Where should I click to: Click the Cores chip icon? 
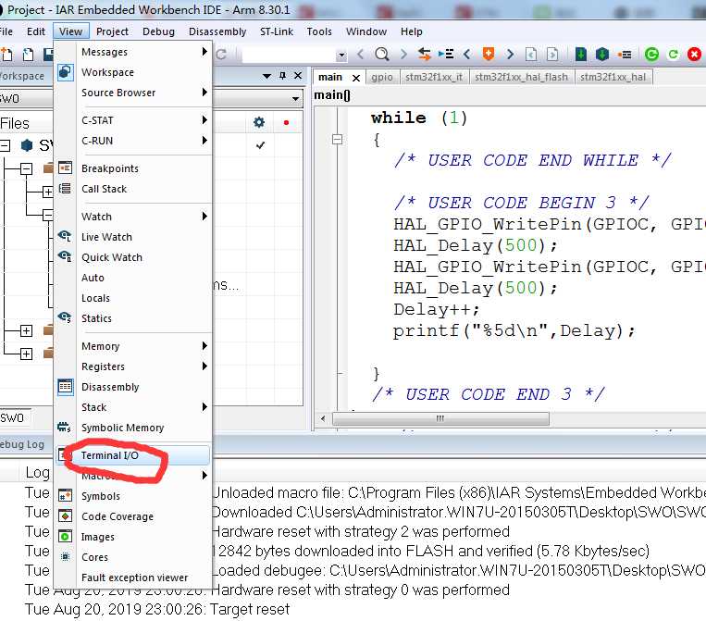pyautogui.click(x=66, y=557)
